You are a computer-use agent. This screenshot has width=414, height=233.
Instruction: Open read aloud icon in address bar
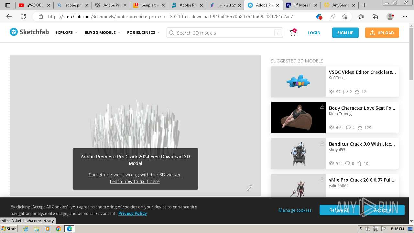click(332, 17)
